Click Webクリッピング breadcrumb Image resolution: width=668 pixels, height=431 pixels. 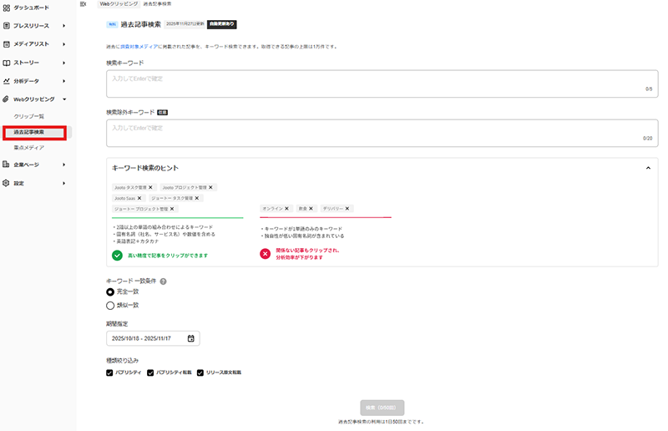point(119,4)
